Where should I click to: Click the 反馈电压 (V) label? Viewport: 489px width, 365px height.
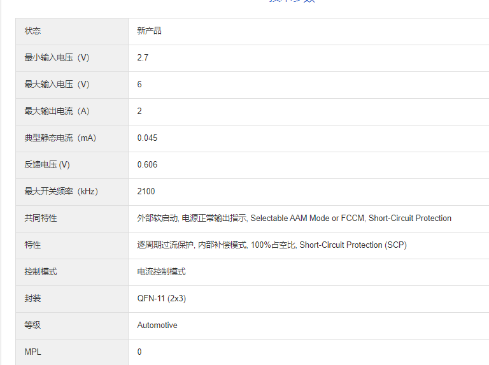tap(47, 164)
